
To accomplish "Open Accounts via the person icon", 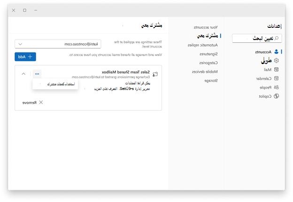I will 276,51.
